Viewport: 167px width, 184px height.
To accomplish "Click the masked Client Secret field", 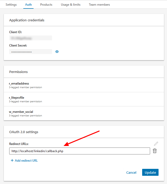I will [30, 52].
